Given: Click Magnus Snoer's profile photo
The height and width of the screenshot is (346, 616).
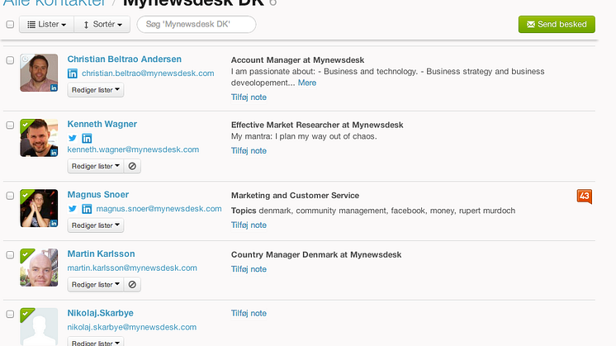Looking at the screenshot, I should coord(39,209).
